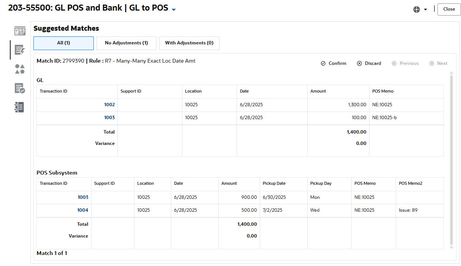Viewport: 461px width, 266px height.
Task: Discard the suggested match
Action: click(369, 63)
